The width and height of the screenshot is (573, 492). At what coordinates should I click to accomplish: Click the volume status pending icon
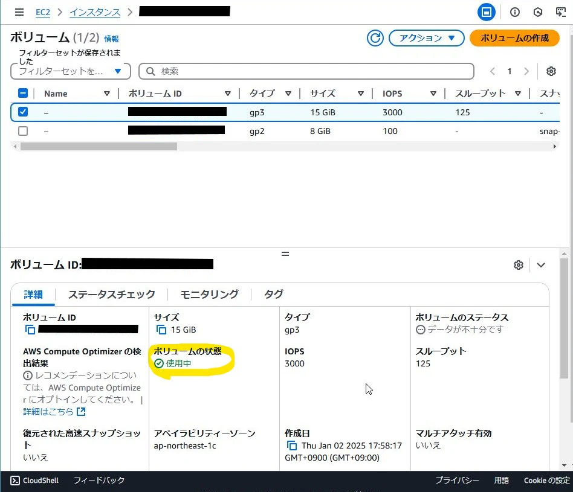(420, 330)
